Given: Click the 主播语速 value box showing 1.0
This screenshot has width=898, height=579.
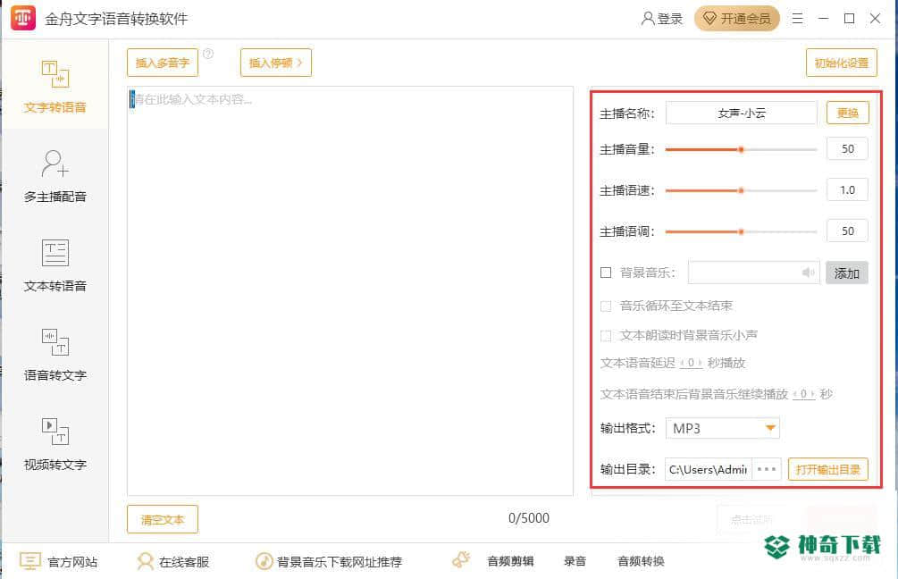Looking at the screenshot, I should 848,190.
